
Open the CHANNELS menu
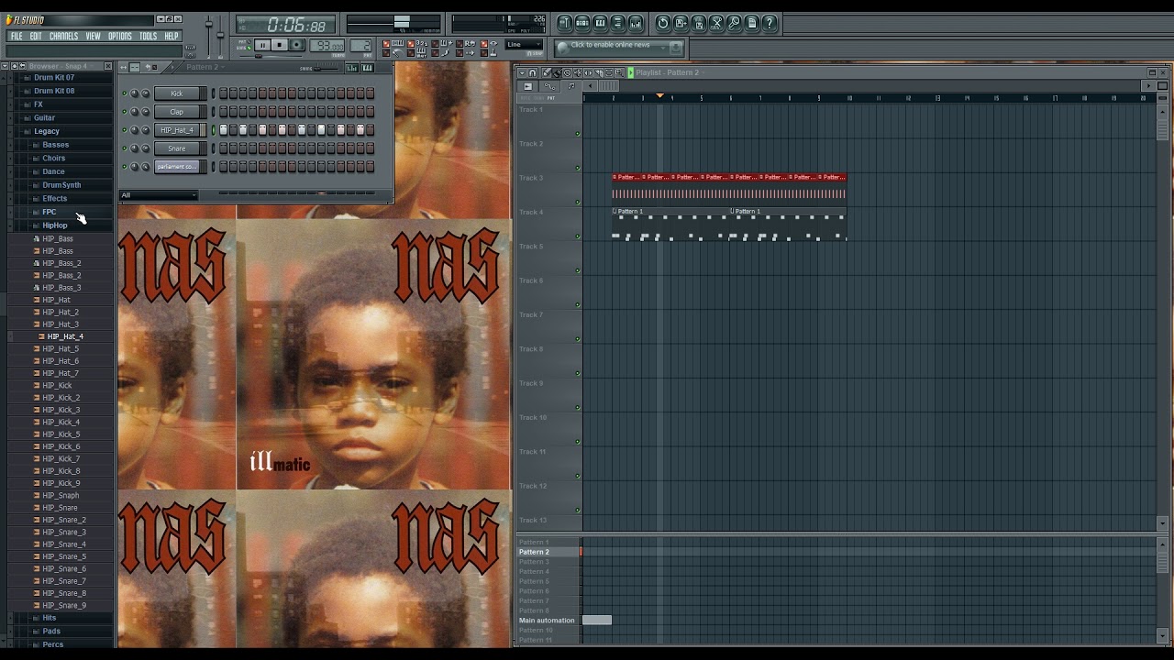click(63, 37)
